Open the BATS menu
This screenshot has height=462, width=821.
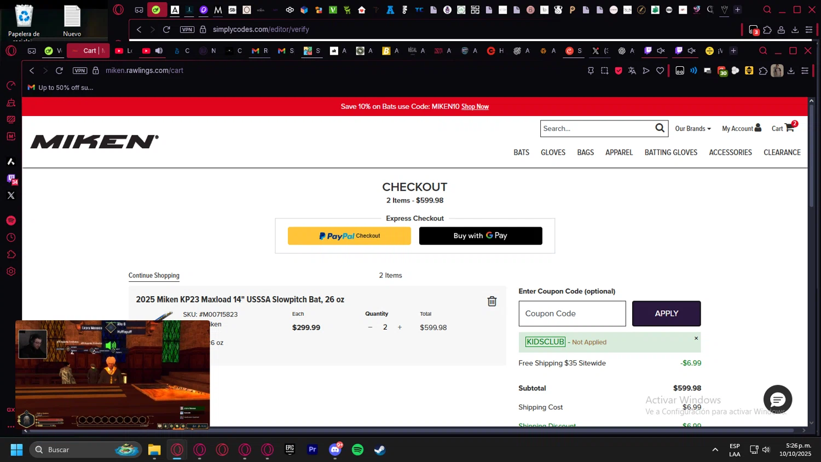pyautogui.click(x=521, y=153)
